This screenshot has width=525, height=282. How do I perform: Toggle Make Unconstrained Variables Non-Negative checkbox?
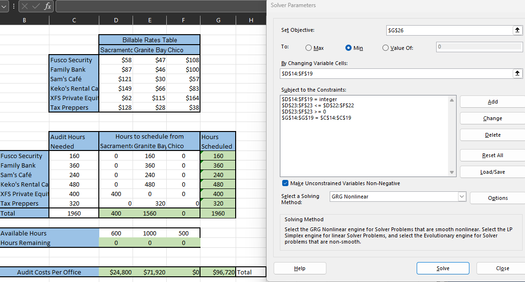point(285,183)
